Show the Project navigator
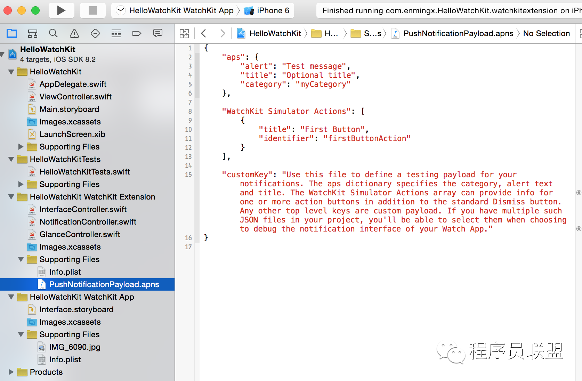The image size is (582, 381). (x=12, y=33)
